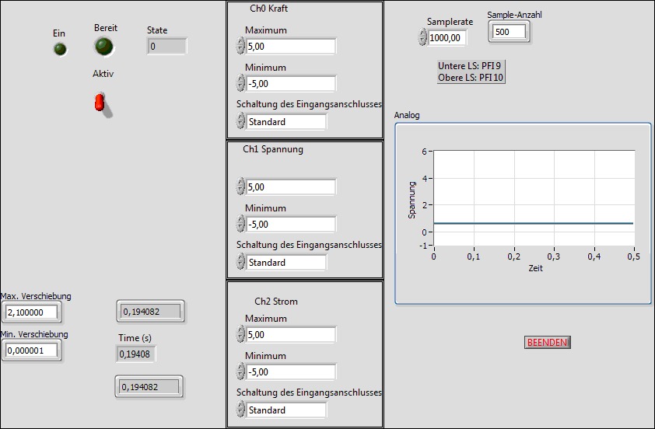The image size is (655, 429).
Task: Select the Time (s) indicator value
Action: tap(135, 354)
